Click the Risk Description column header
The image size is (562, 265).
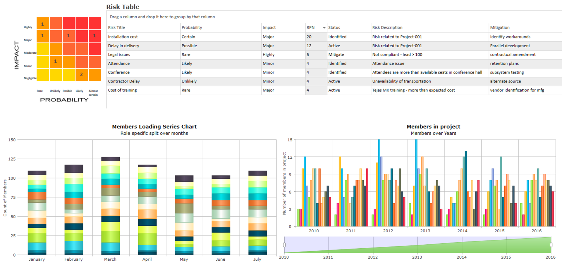click(387, 28)
